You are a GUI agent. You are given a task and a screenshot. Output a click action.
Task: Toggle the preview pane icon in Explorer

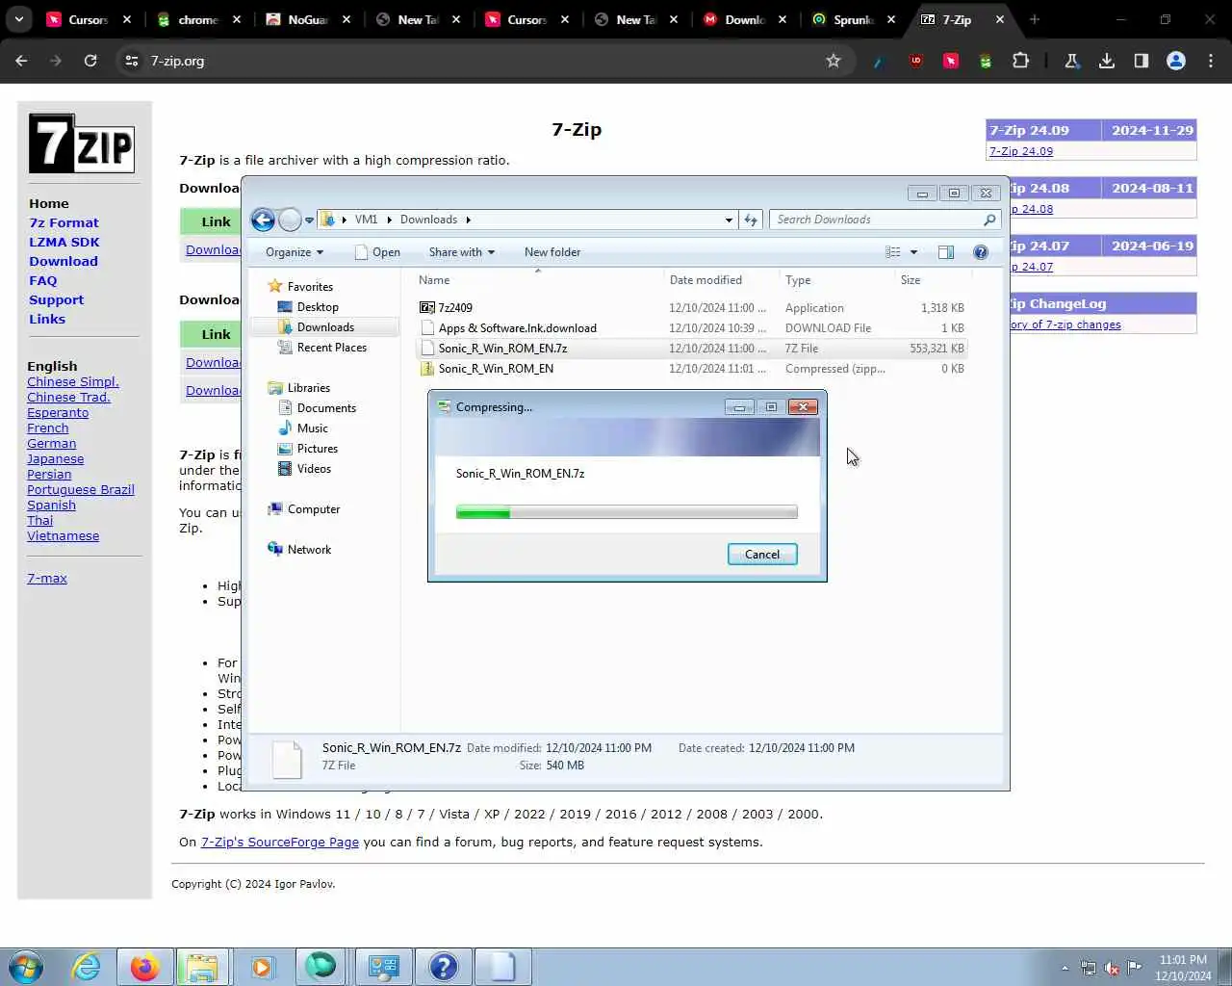[946, 252]
